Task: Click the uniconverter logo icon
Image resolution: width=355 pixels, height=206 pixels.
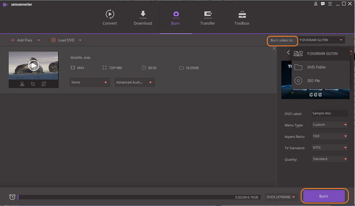Action: (x=5, y=5)
